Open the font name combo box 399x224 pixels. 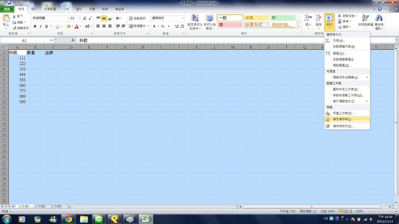(51, 18)
